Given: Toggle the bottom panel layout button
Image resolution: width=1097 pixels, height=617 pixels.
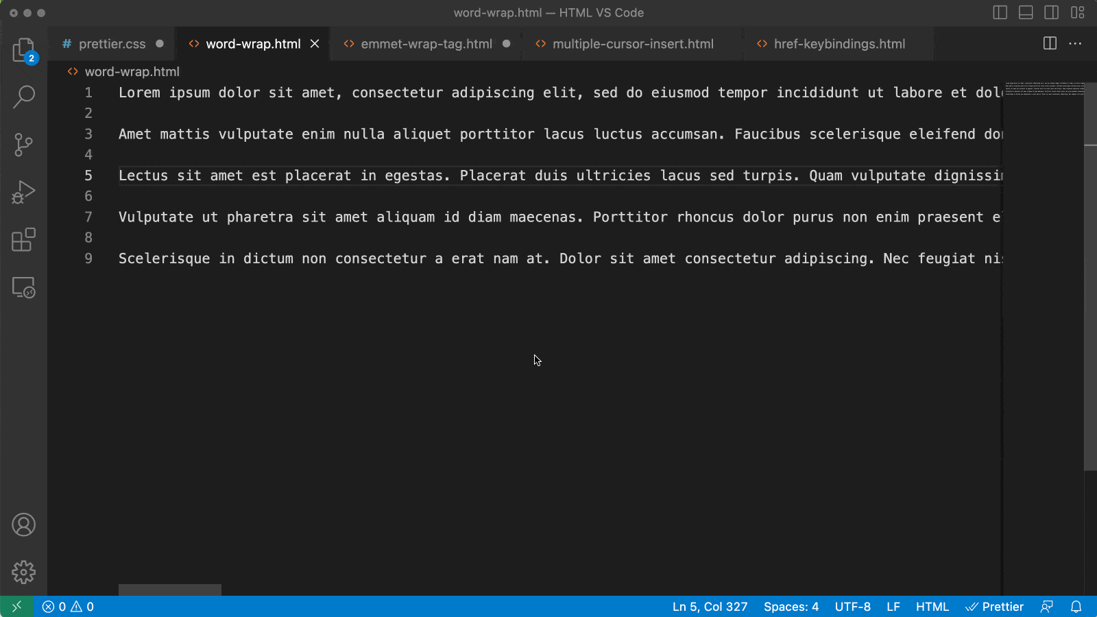Looking at the screenshot, I should pos(1026,13).
